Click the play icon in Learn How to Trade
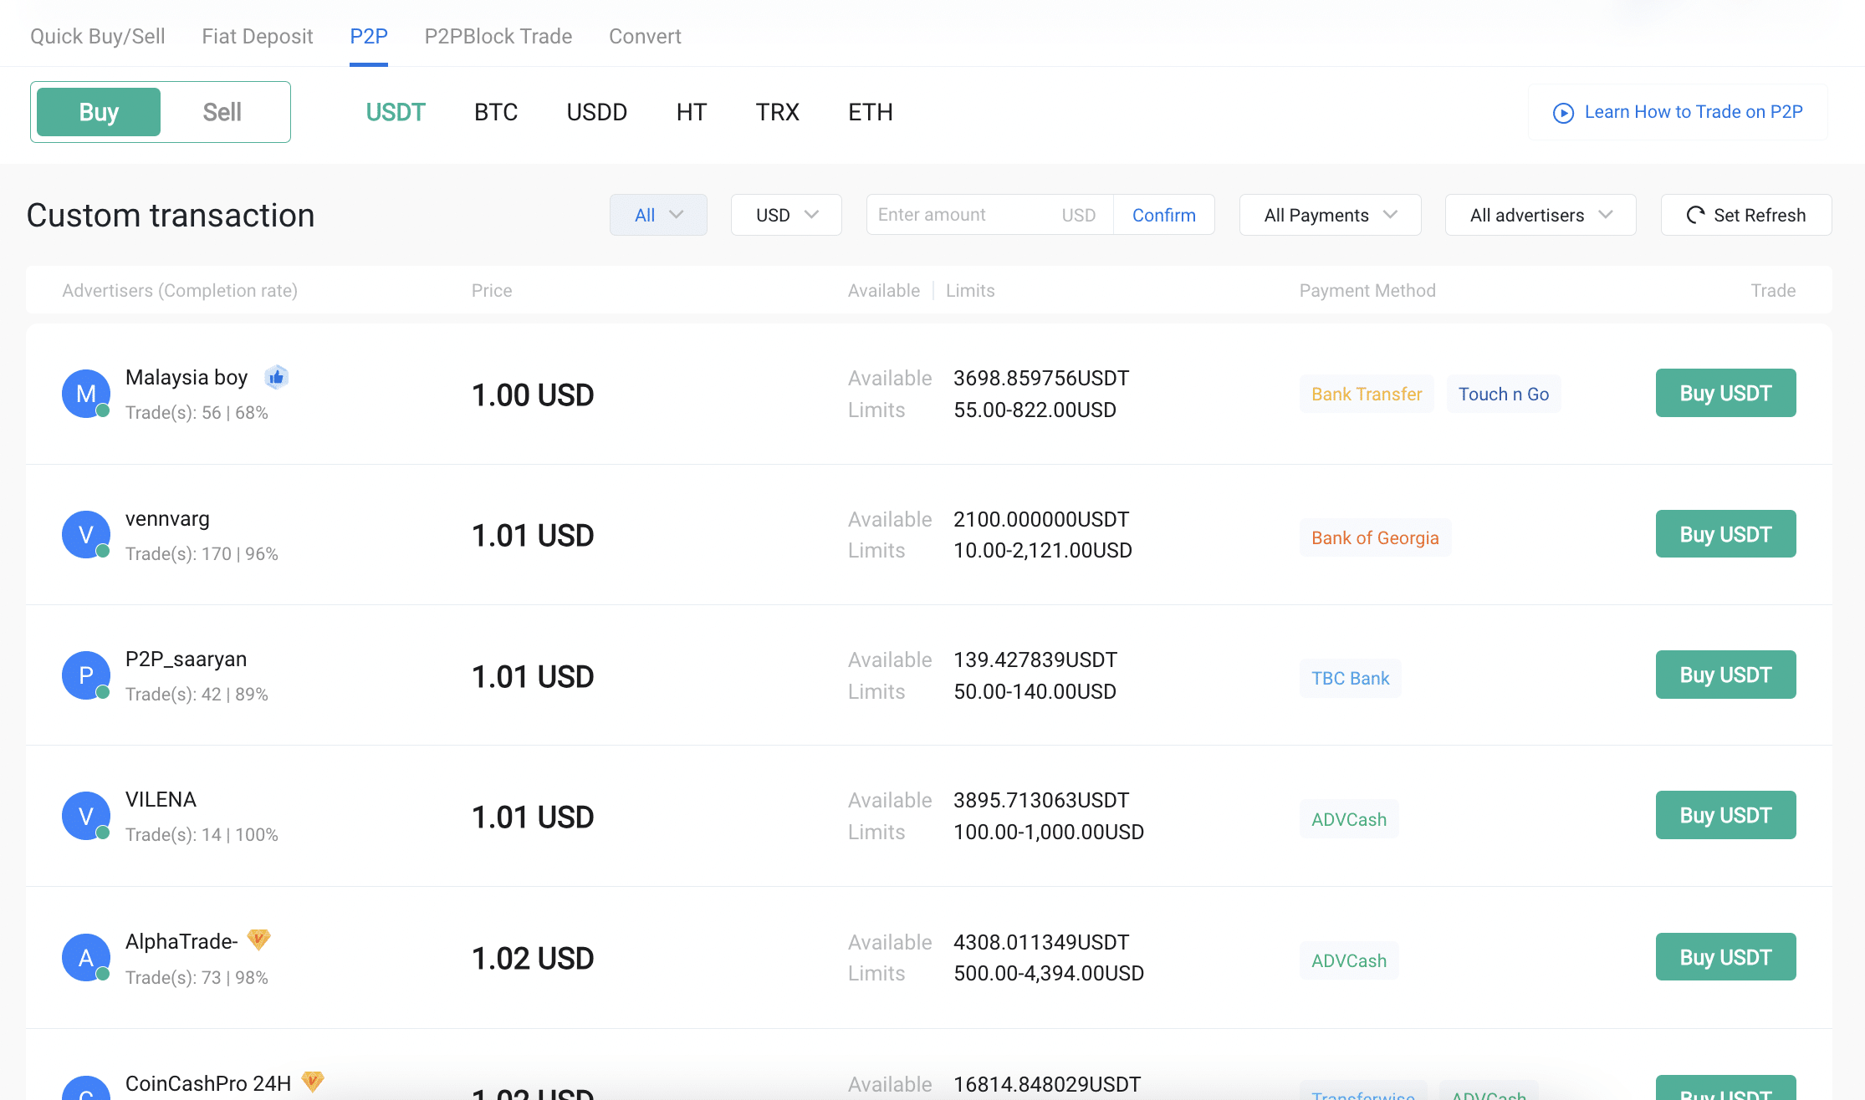1865x1100 pixels. coord(1563,113)
